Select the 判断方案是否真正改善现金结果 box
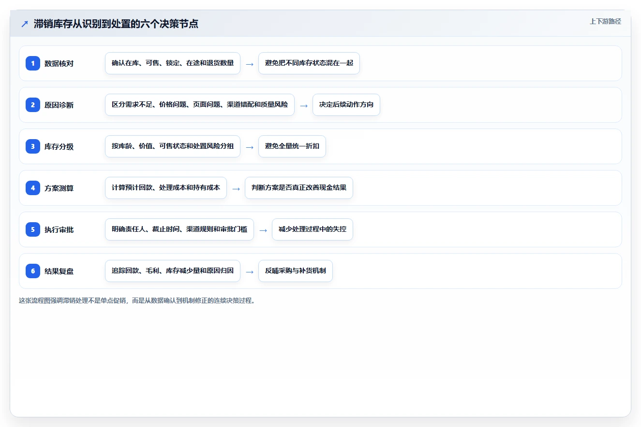 click(299, 188)
